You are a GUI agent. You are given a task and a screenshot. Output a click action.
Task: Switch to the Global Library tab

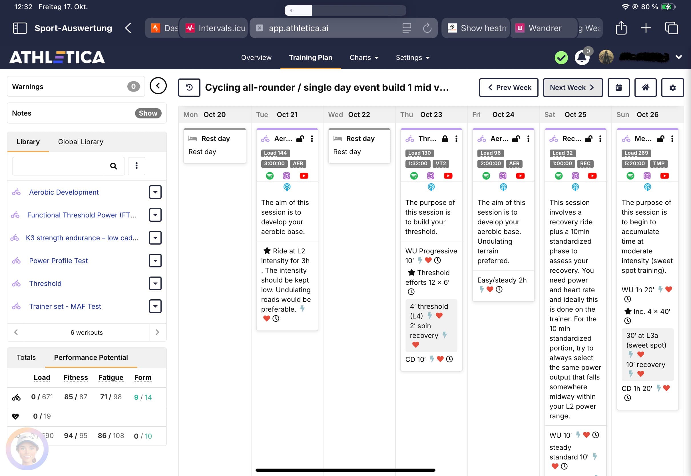click(81, 142)
